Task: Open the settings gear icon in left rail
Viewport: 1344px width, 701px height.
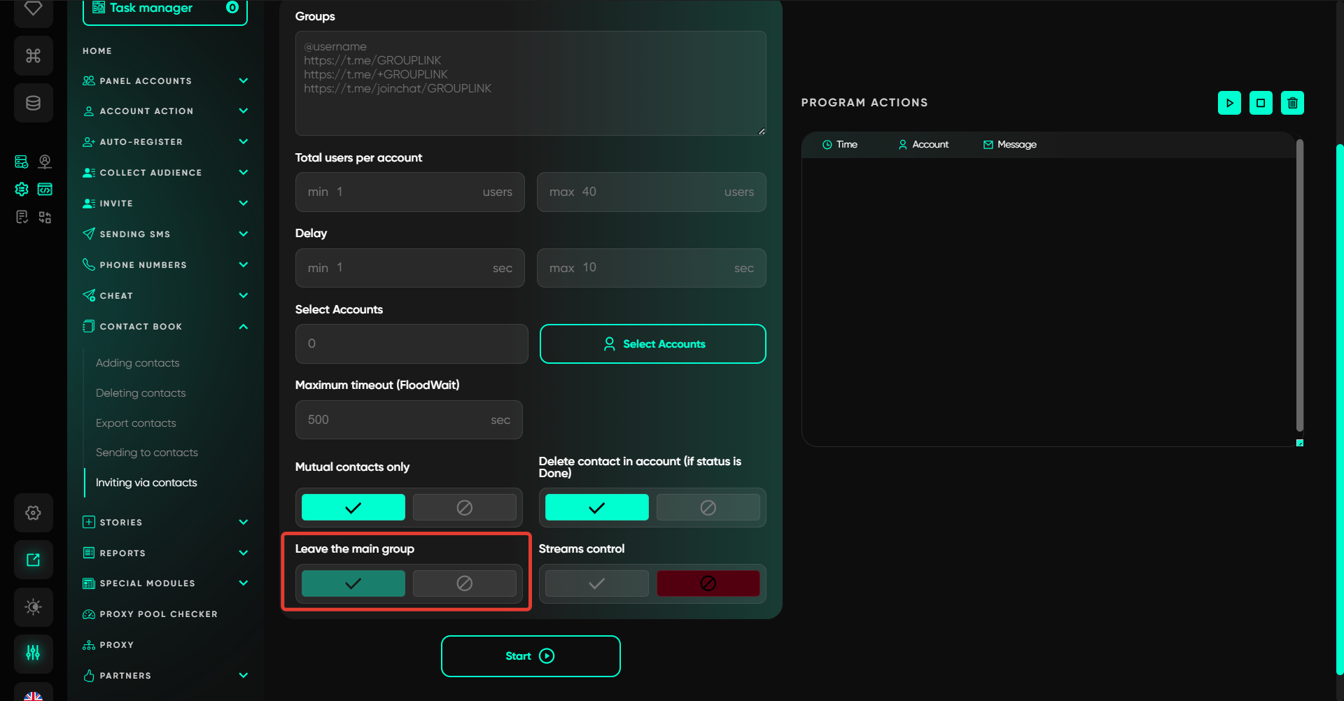Action: (x=33, y=513)
